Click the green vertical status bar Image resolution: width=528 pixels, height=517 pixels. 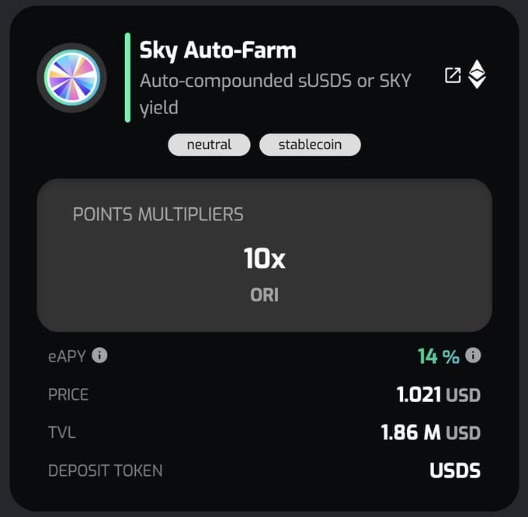pos(127,78)
